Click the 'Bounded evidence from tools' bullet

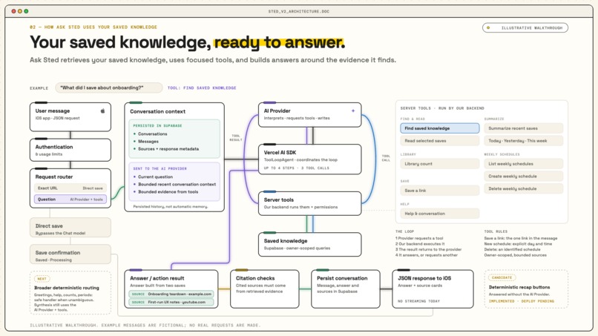tap(168, 192)
